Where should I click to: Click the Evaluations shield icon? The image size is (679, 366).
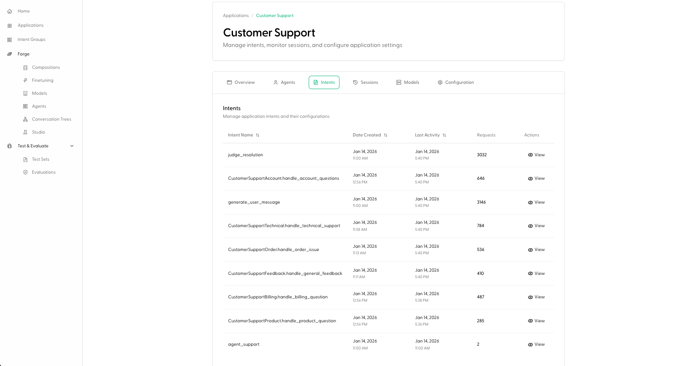(x=26, y=172)
